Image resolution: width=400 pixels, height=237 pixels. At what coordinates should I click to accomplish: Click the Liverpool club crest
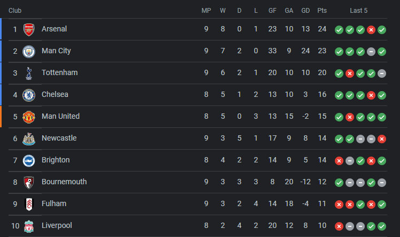click(29, 226)
